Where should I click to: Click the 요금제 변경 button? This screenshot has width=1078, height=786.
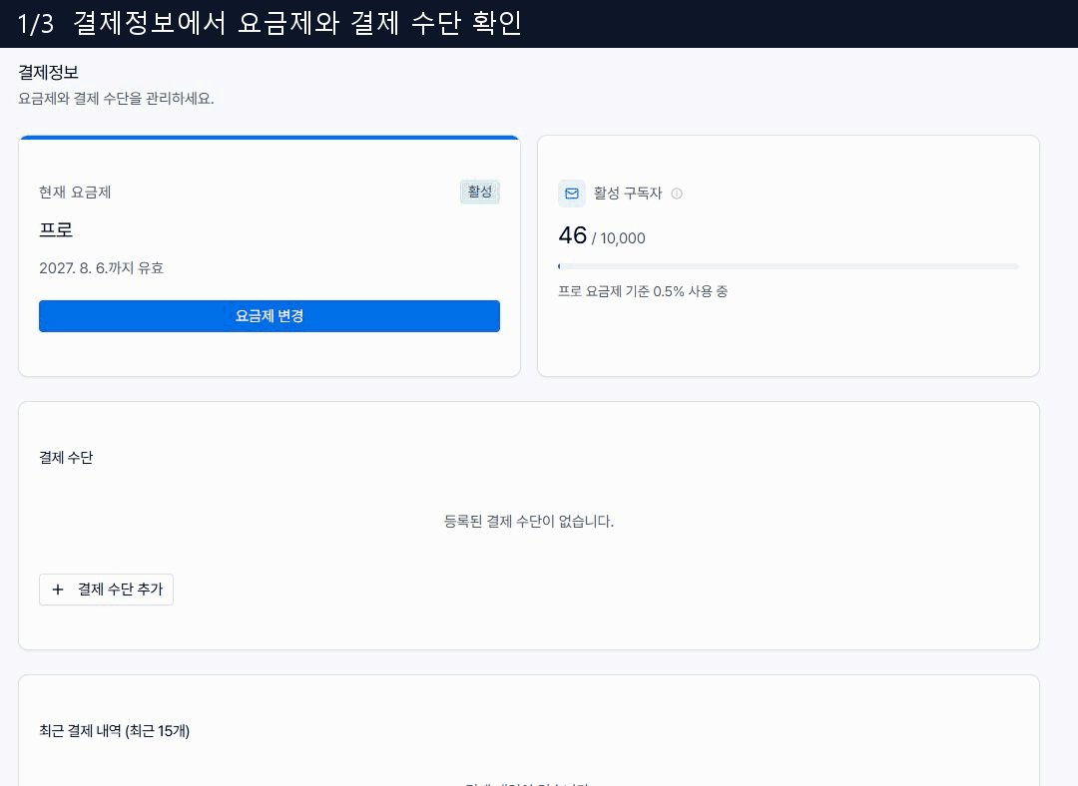coord(269,316)
